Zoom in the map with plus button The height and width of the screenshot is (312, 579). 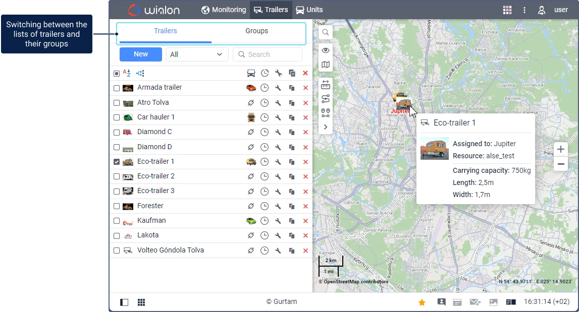point(560,149)
